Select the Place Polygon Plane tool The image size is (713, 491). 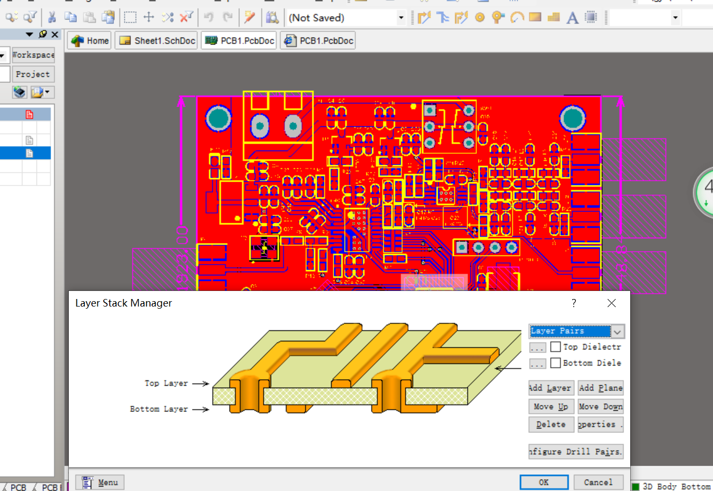(x=554, y=17)
